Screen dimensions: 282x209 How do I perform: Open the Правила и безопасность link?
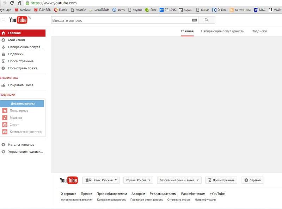[x=147, y=199]
